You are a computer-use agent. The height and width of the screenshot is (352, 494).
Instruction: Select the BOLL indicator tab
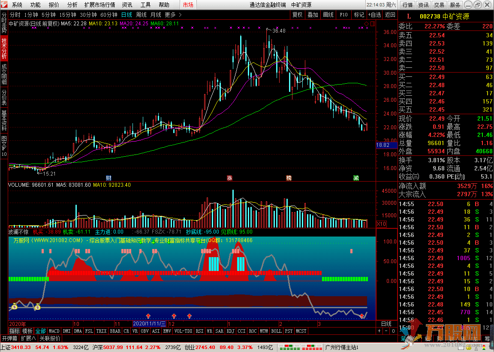coord(276,331)
